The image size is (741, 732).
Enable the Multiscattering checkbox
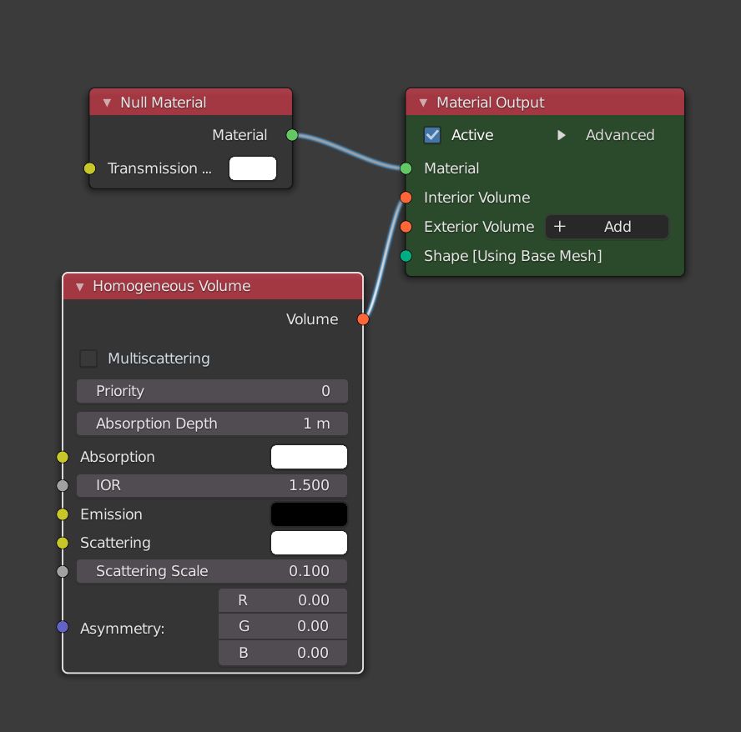pos(88,358)
